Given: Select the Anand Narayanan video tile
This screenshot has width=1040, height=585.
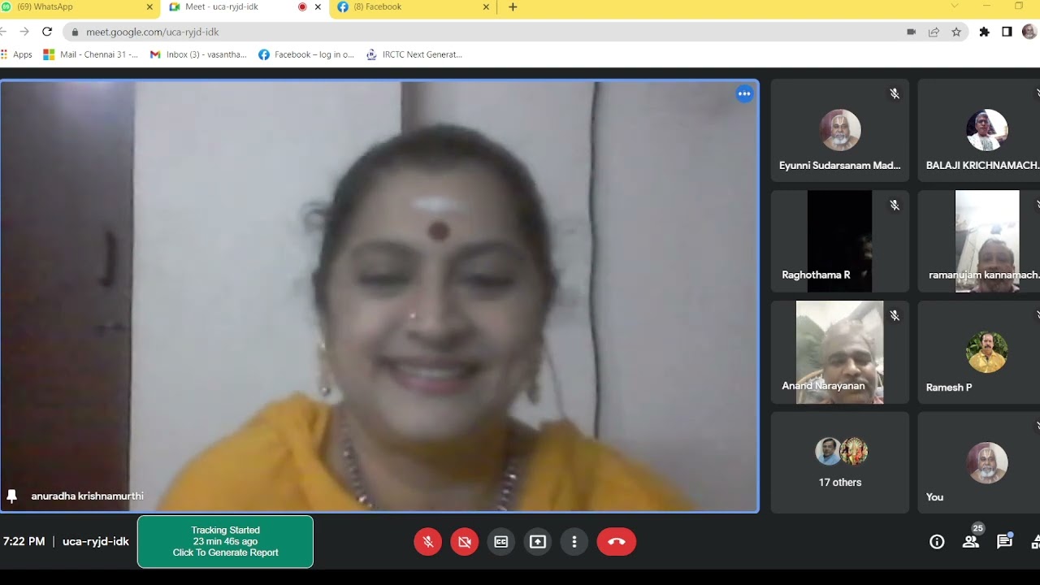Looking at the screenshot, I should point(839,352).
